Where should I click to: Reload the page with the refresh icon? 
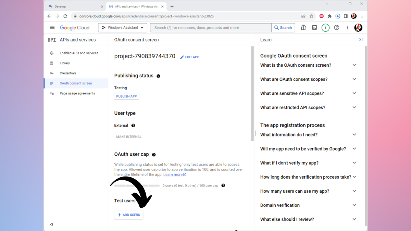point(65,16)
